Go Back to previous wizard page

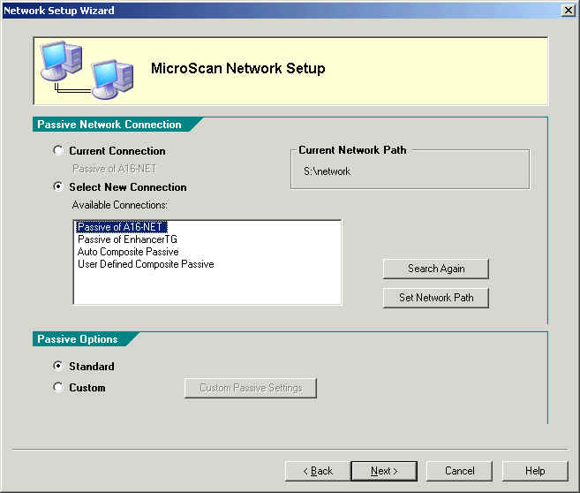[x=318, y=471]
